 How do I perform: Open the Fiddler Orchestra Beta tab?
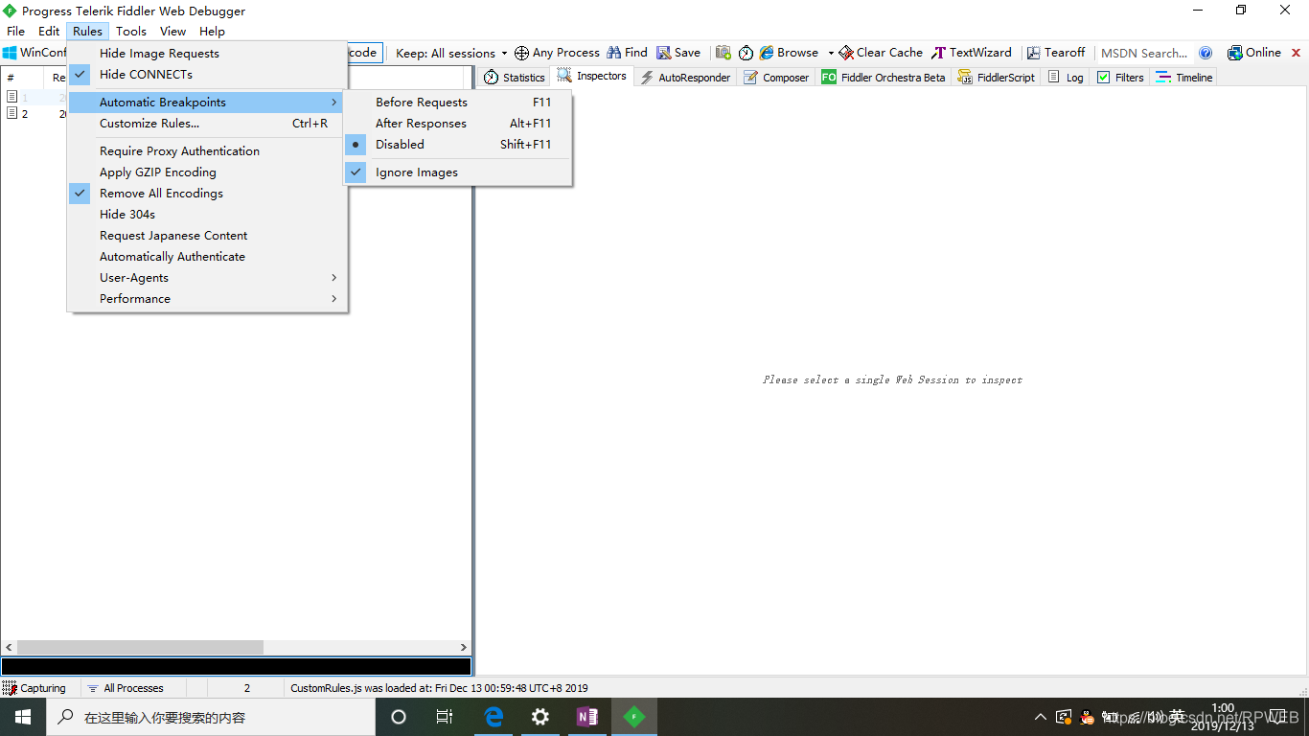pyautogui.click(x=884, y=78)
